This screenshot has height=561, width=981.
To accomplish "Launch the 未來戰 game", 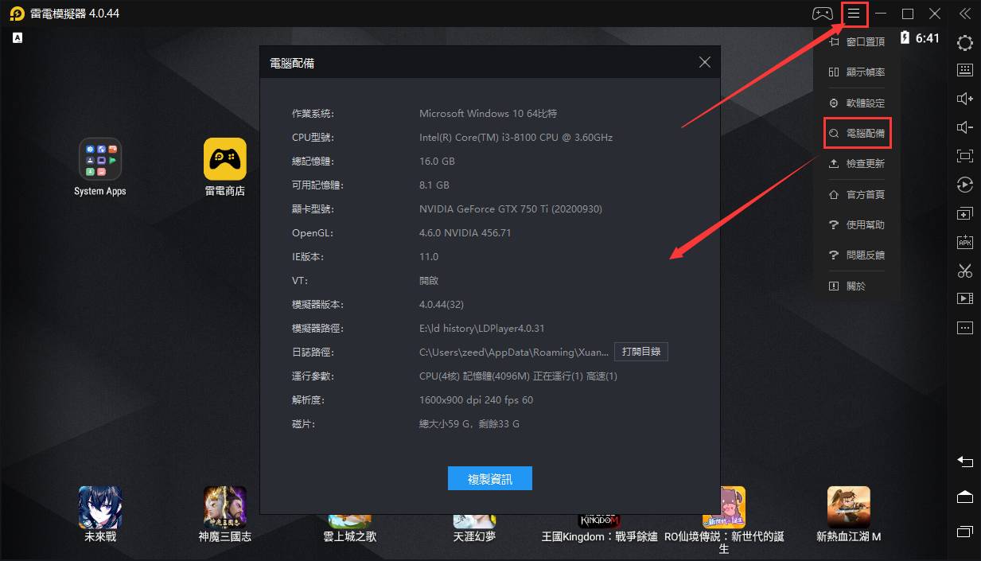I will [x=100, y=514].
